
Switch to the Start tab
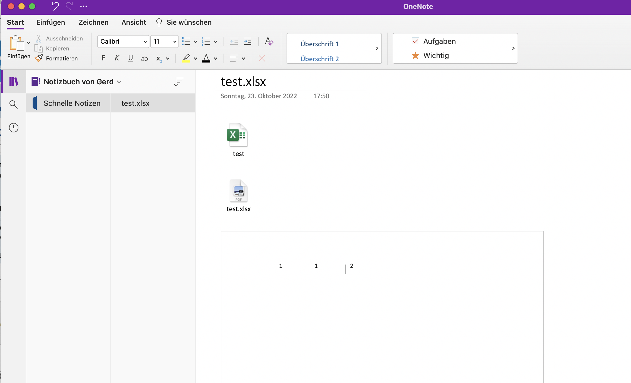coord(15,22)
